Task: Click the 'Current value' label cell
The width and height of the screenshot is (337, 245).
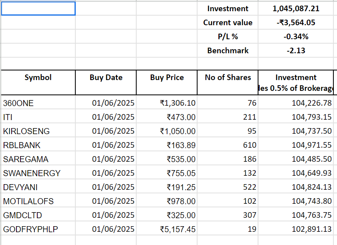Action: tap(228, 22)
